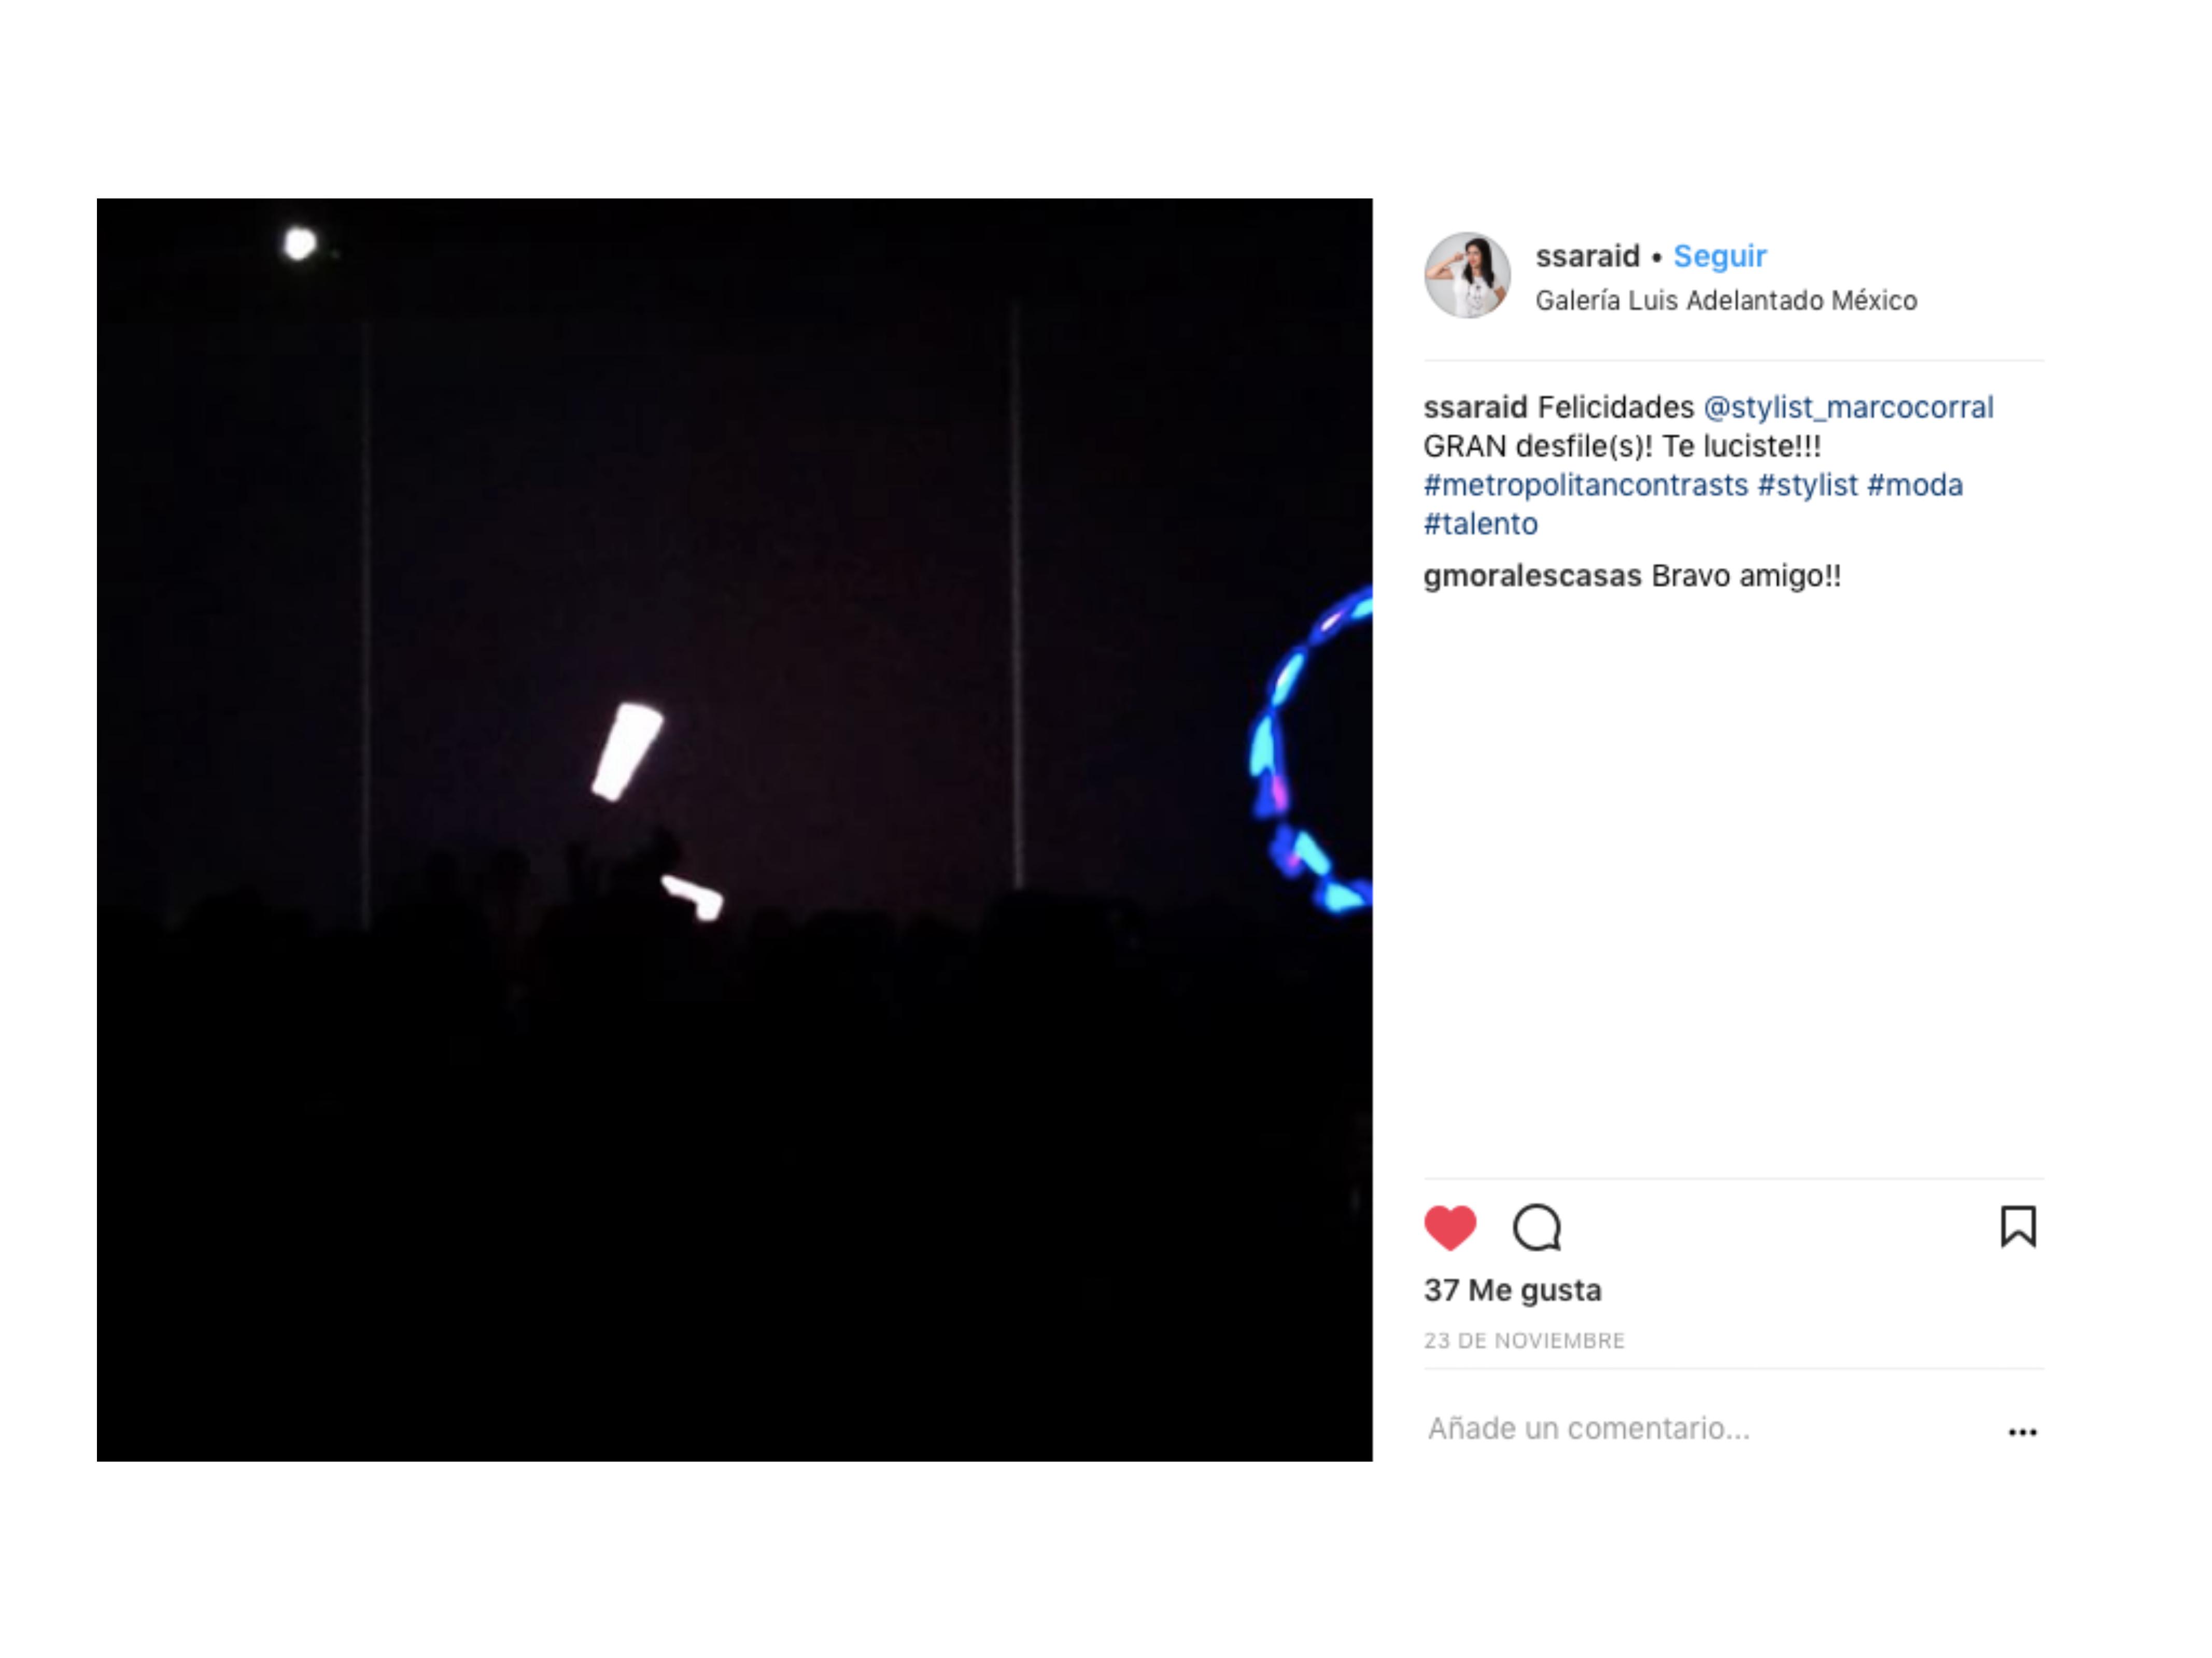Open the #metropolitancontrasts hashtag
The height and width of the screenshot is (1658, 2212).
click(x=1585, y=485)
